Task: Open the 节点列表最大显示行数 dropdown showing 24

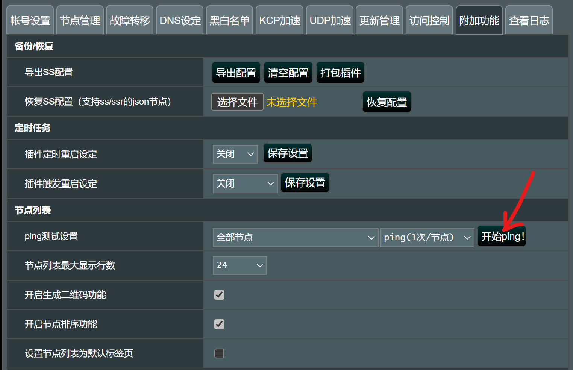Action: pos(240,265)
